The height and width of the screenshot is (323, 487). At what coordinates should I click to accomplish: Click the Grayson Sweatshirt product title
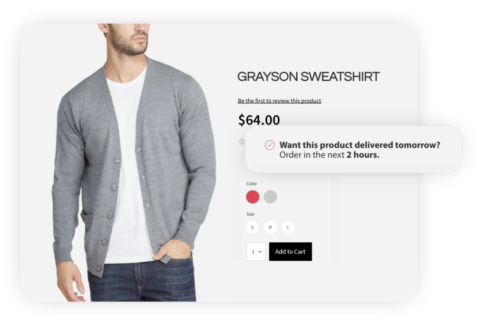pos(308,76)
